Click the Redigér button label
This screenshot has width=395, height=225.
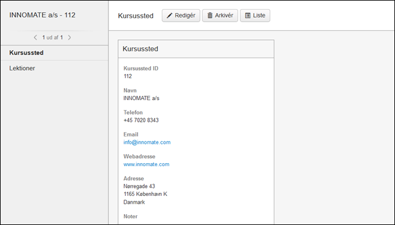(185, 15)
